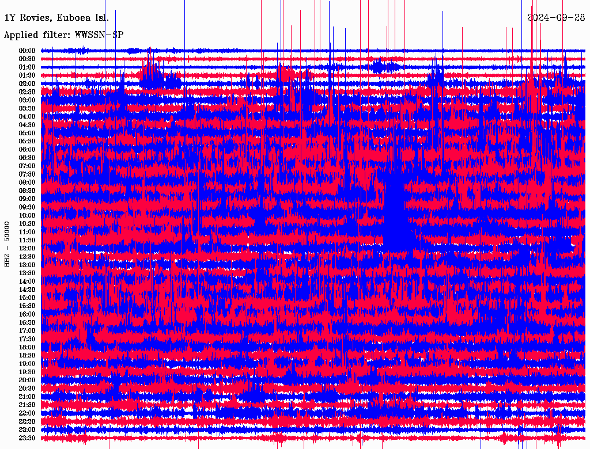Click the 13:00 time label
Viewport: 590px width, 449px height.
coord(27,265)
